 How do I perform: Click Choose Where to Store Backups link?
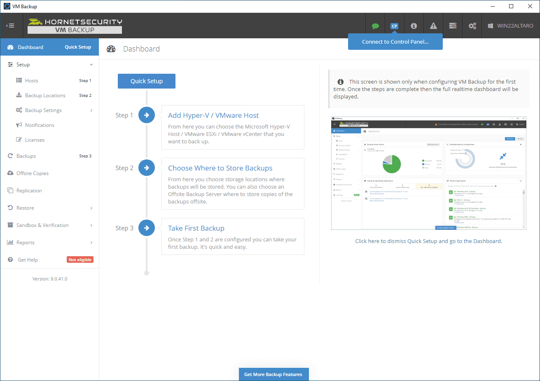pyautogui.click(x=220, y=168)
